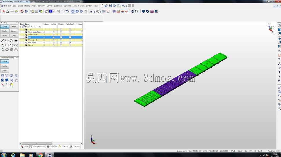Select the Electronics Pocket level row
The image size is (281, 157).
[x=51, y=32]
